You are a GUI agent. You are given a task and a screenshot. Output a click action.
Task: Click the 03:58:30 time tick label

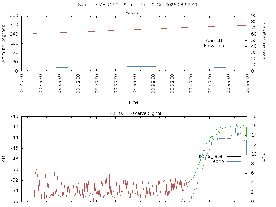coord(247,84)
